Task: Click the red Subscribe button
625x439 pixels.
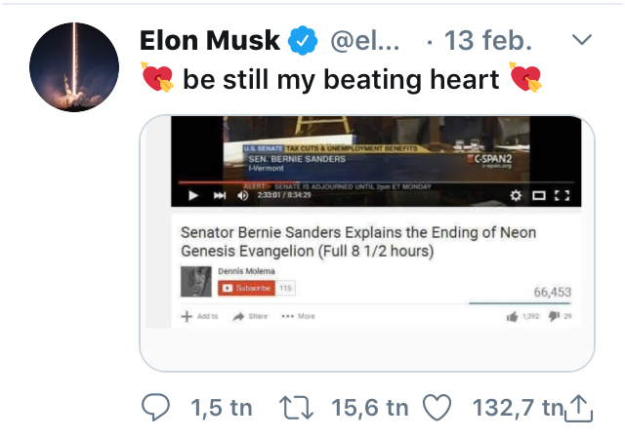Action: [247, 288]
